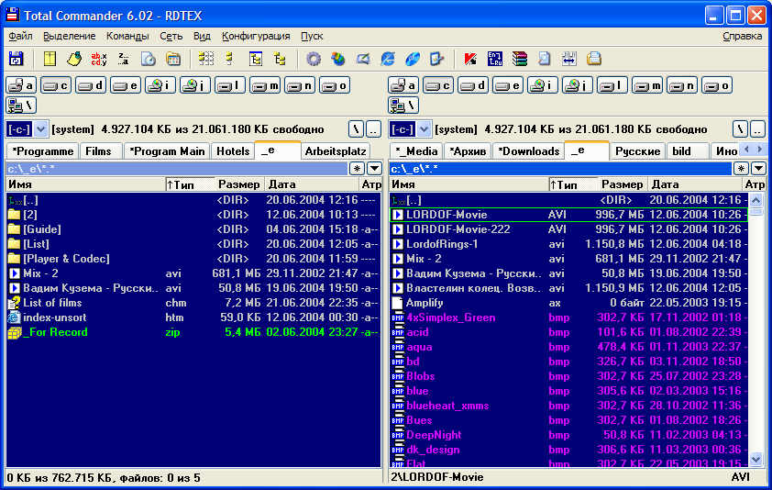
Task: Sort left panel by Размер column
Action: pos(238,184)
